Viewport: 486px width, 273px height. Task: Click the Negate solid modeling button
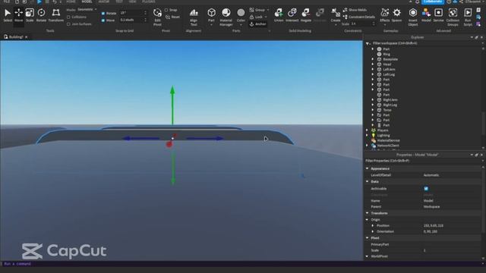coord(305,15)
